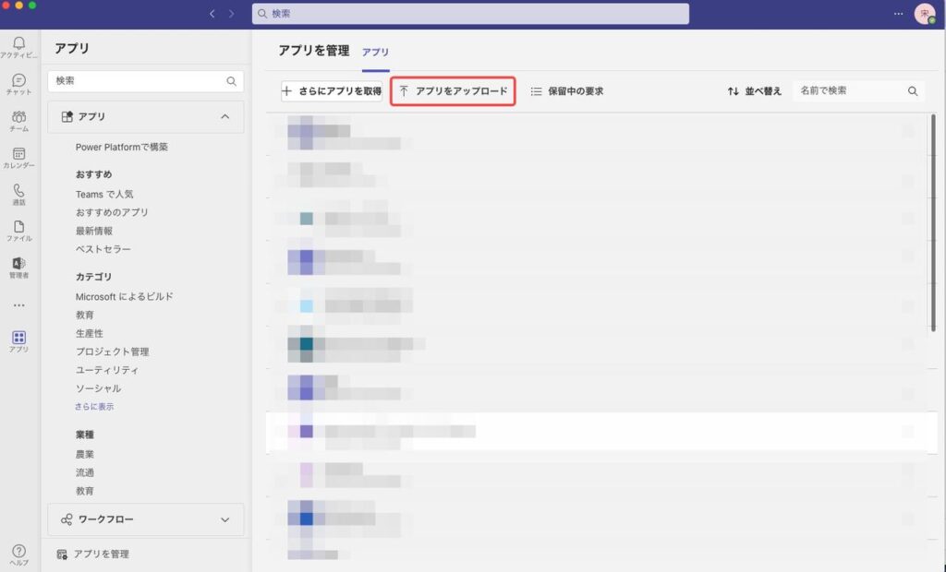
Task: Select the Microsoft によるビルド category
Action: [125, 296]
